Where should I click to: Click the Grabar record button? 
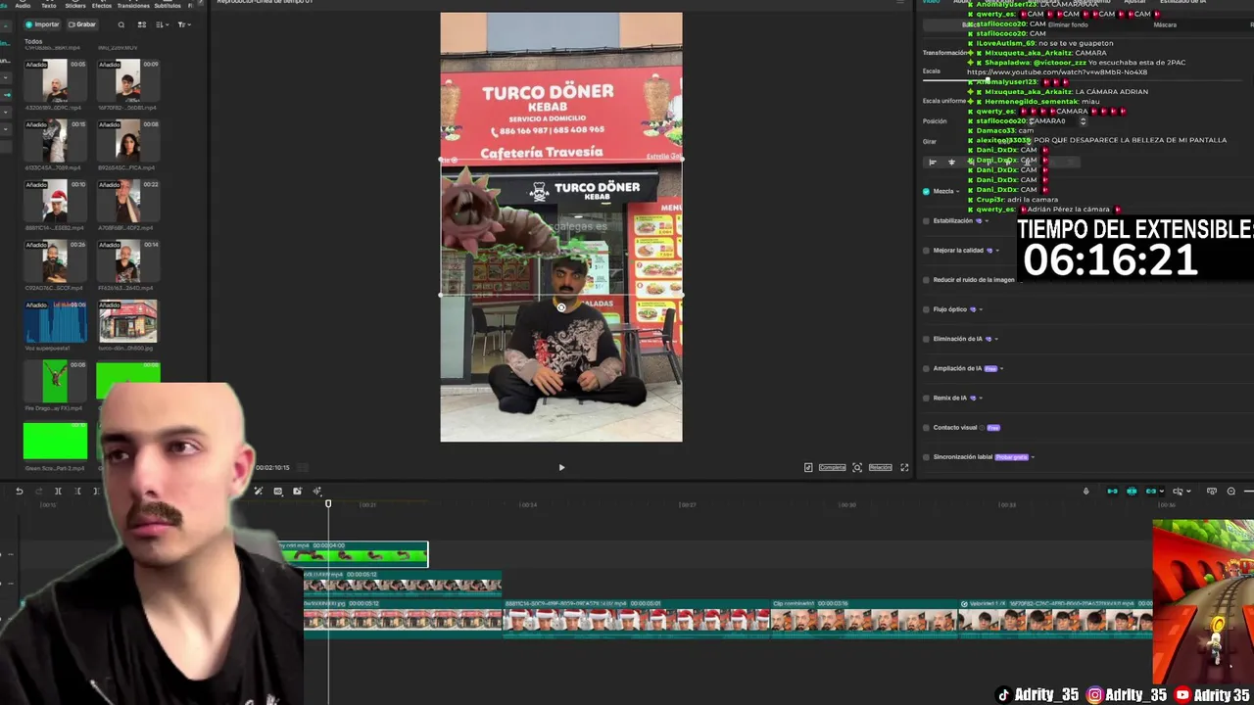(x=82, y=24)
